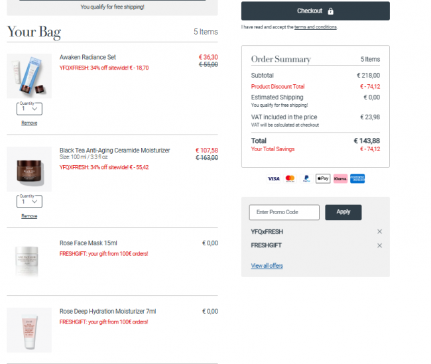
Task: Click the Apple Pay icon
Action: [323, 179]
